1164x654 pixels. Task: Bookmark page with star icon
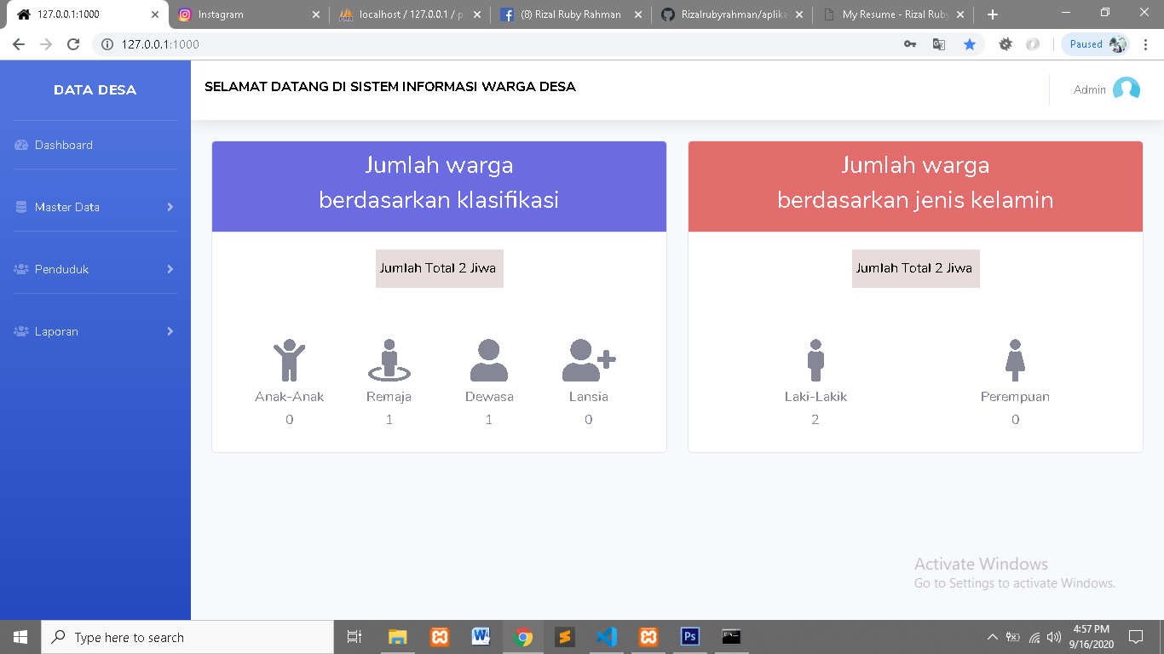tap(970, 44)
